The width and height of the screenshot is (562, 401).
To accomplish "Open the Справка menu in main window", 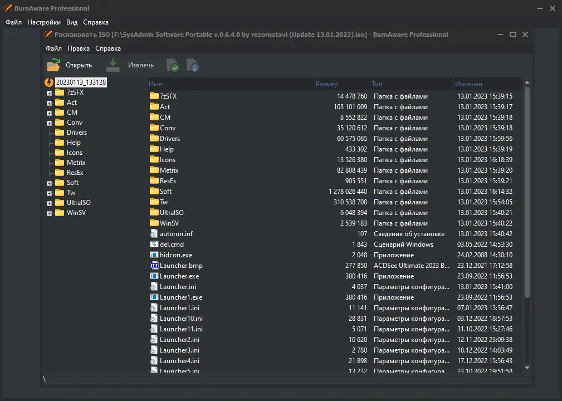I will pyautogui.click(x=96, y=22).
